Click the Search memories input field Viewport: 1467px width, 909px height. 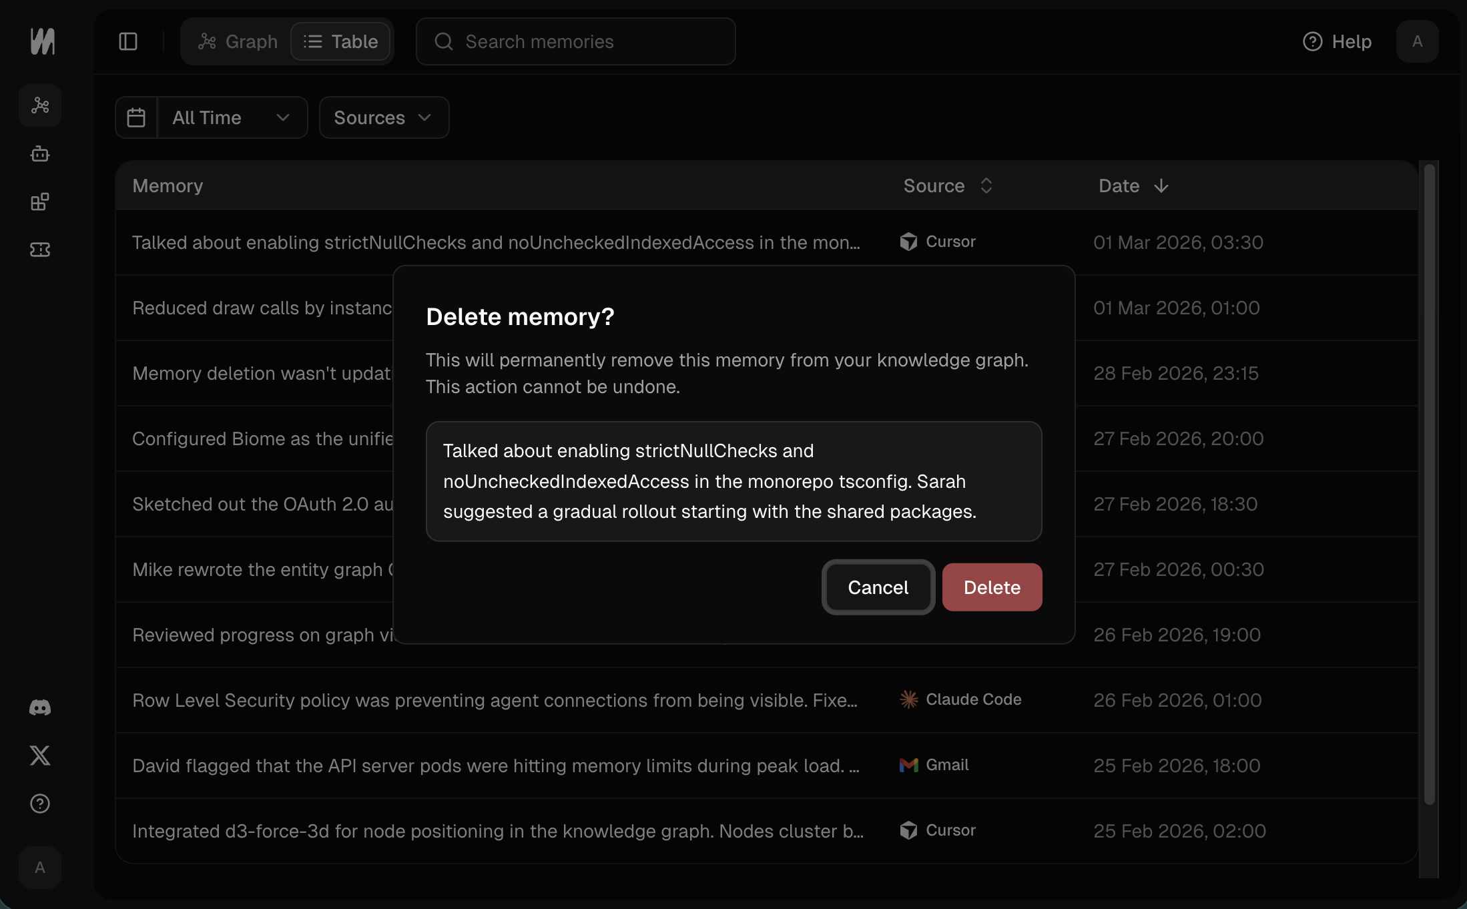tap(575, 41)
